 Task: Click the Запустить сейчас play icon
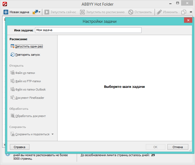[47, 12]
